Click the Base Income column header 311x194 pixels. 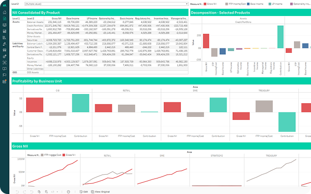73,18
